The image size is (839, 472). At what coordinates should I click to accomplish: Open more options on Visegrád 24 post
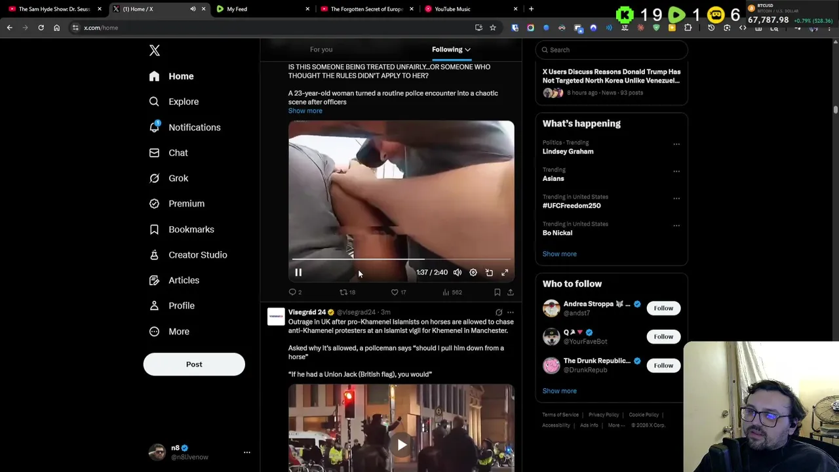(x=511, y=313)
